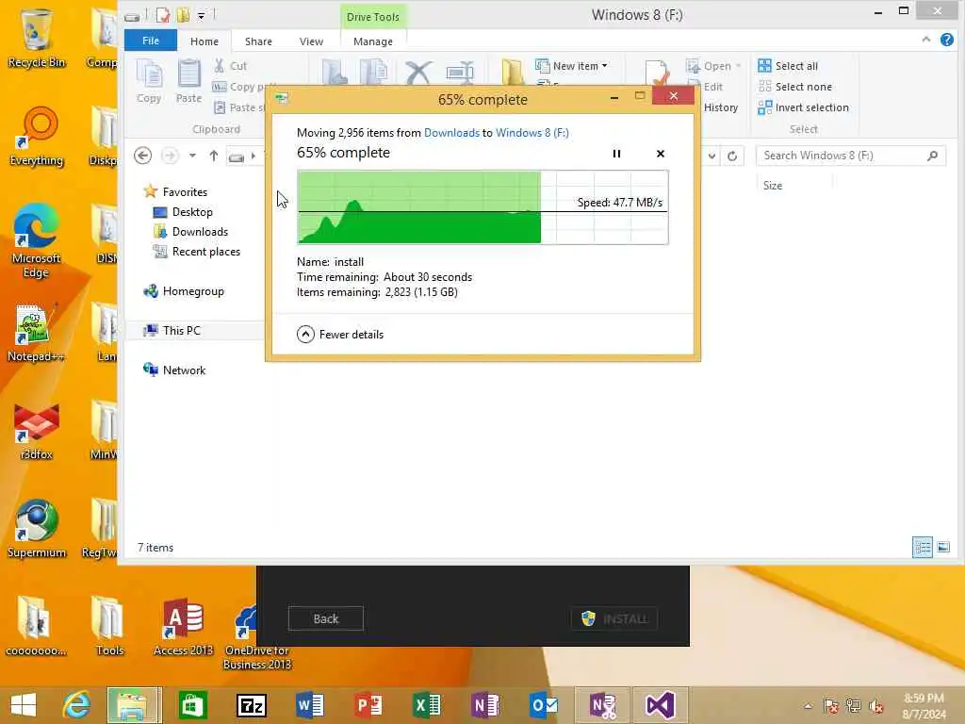Switch to large icons view layout

[x=943, y=547]
